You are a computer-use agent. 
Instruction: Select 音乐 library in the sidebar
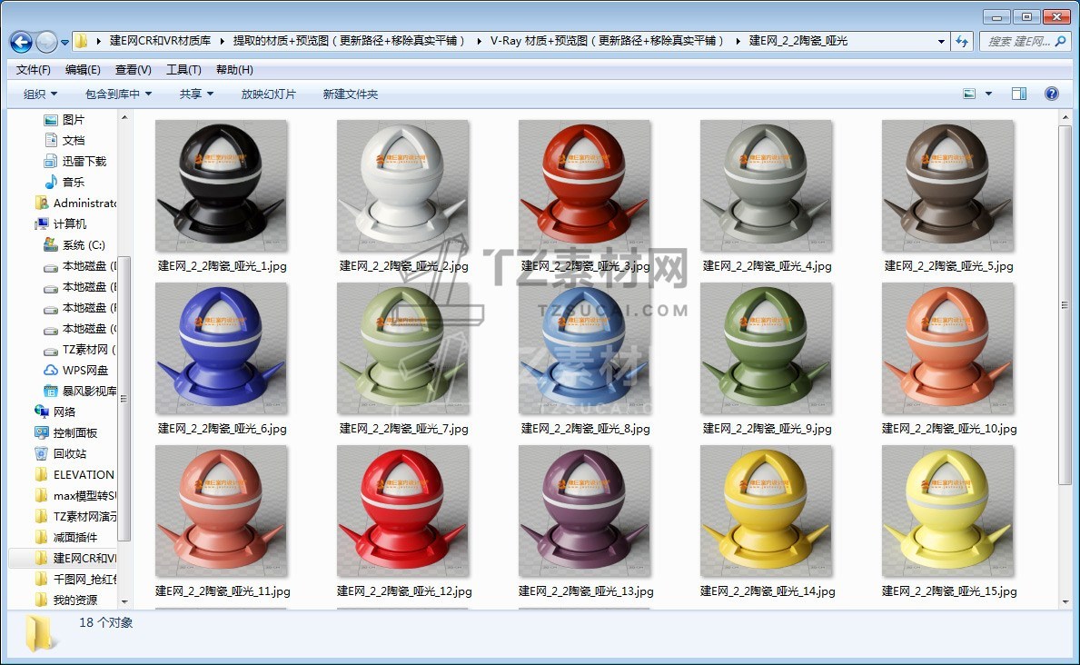tap(64, 182)
